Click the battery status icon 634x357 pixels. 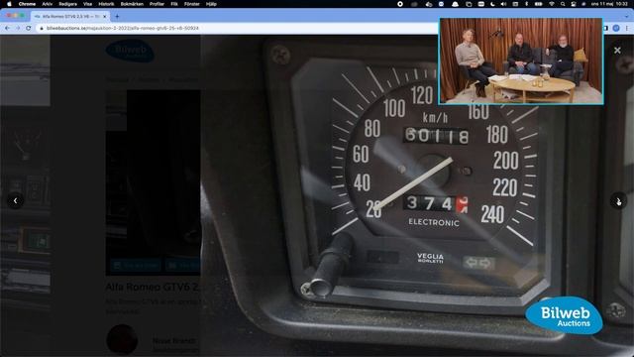coord(539,4)
